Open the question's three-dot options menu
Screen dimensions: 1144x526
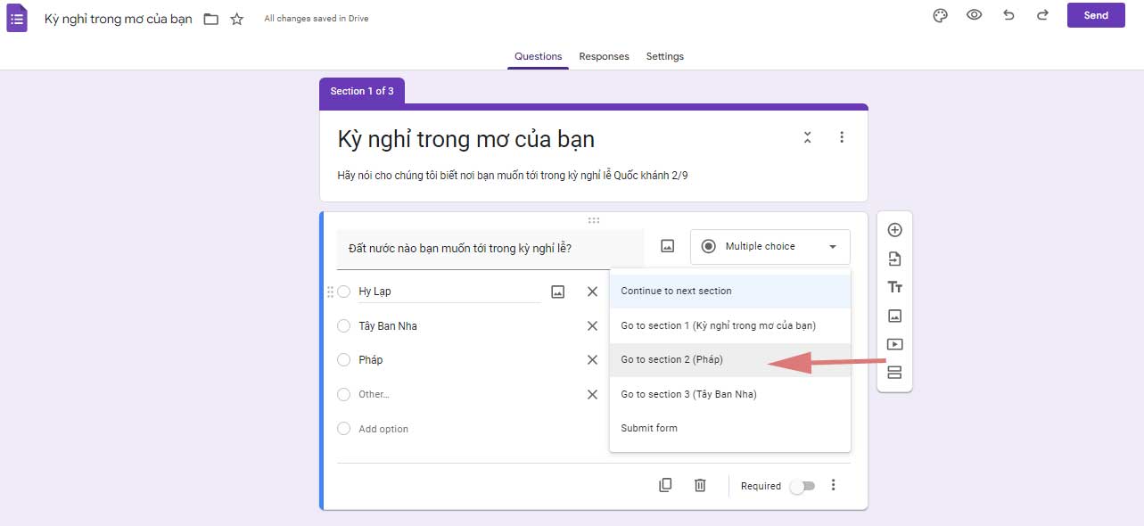coord(833,484)
